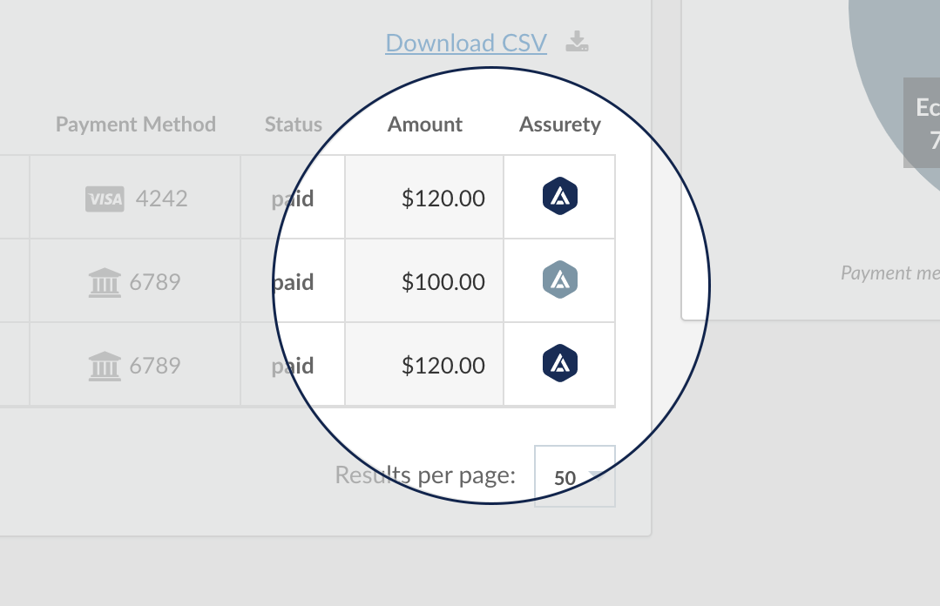The image size is (940, 606).
Task: Click the light Assurety badge in the $100.00 row
Action: point(560,279)
